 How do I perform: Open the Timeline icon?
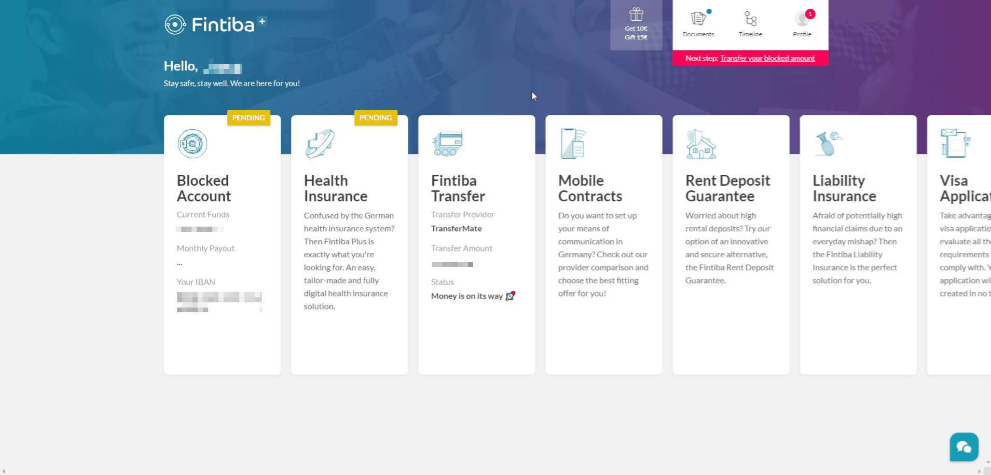point(751,19)
